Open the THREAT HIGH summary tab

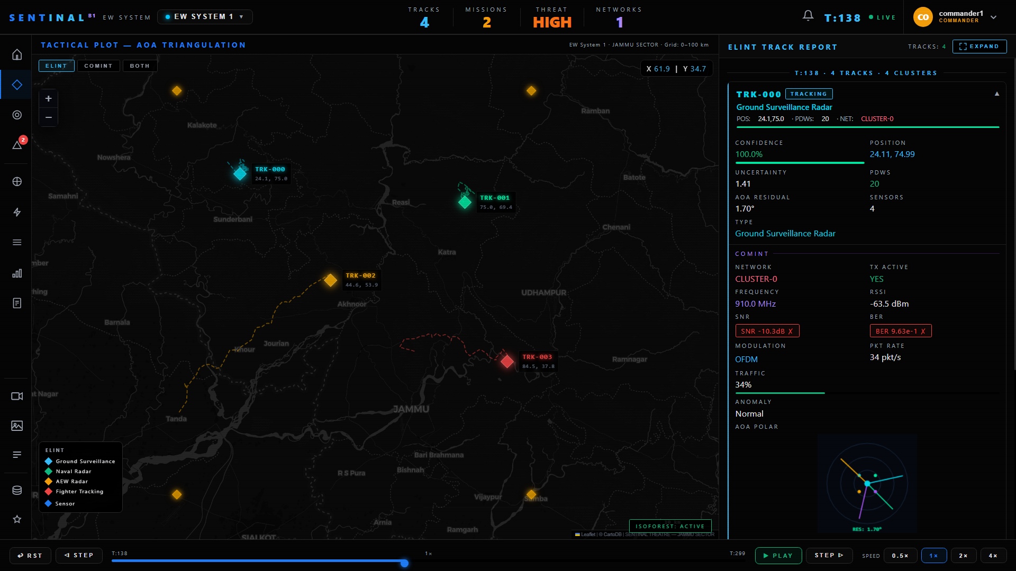pos(552,17)
